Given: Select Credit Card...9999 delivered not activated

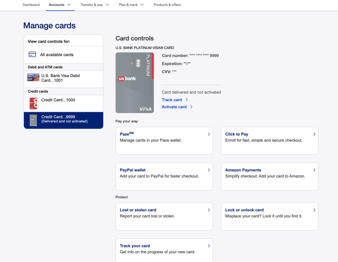Looking at the screenshot, I should coord(63,120).
